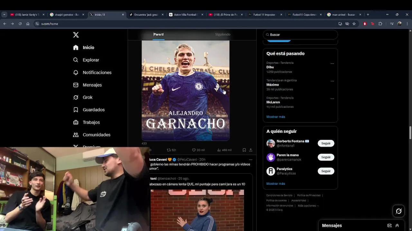This screenshot has width=412, height=231.
Task: Go to Inicio in the sidebar
Action: (x=84, y=47)
